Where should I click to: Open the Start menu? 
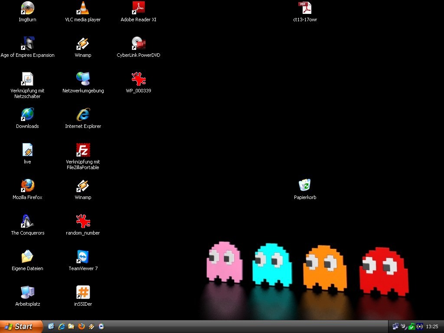tap(21, 326)
